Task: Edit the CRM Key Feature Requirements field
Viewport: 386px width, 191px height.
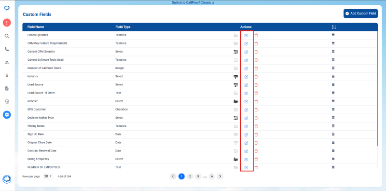Action: click(x=246, y=43)
